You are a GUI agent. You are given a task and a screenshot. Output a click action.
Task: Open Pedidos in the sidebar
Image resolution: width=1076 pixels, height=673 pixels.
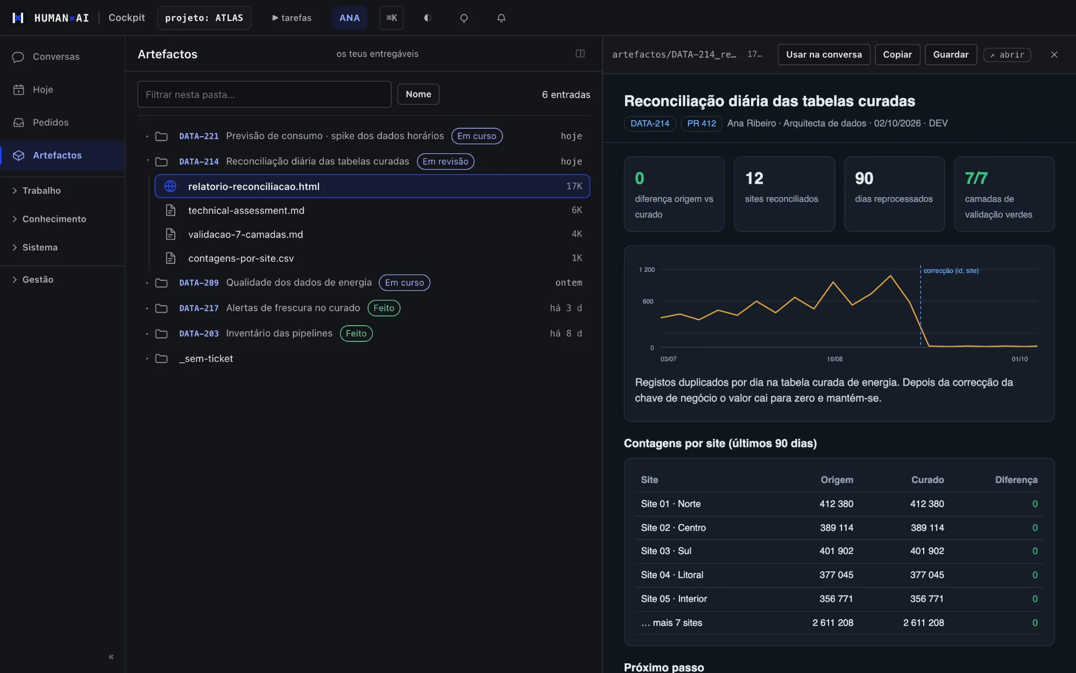click(x=62, y=122)
